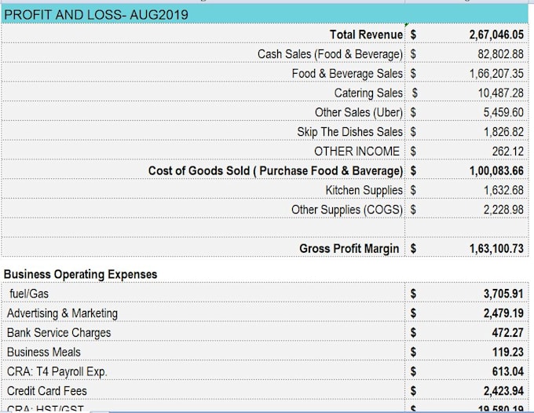The image size is (534, 413).
Task: Click the Business Operating Expenses heading
Action: [80, 275]
